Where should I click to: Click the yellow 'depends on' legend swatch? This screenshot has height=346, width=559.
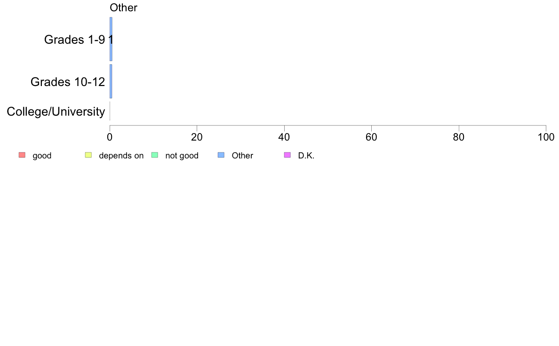pos(88,155)
